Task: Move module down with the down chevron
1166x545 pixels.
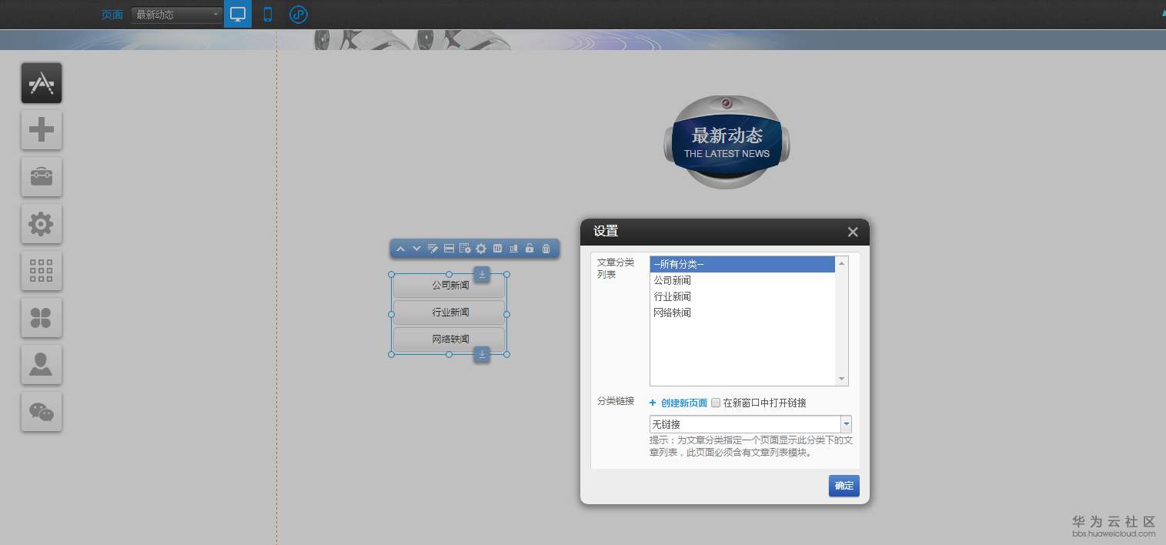Action: tap(416, 249)
